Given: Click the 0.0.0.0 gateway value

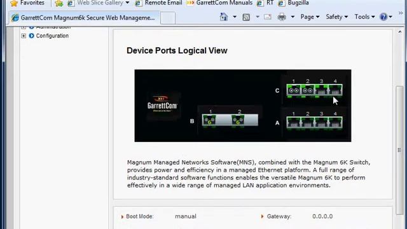Looking at the screenshot, I should 322,216.
